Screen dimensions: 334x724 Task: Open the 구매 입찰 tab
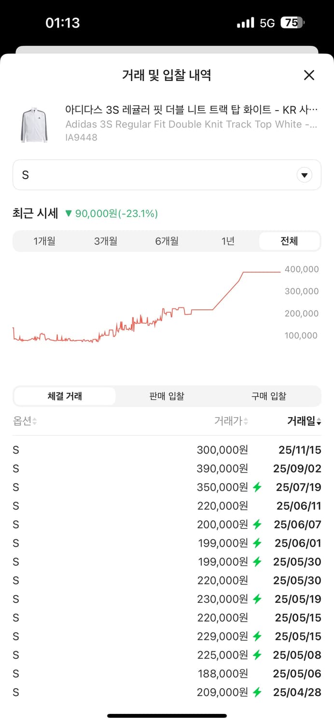pyautogui.click(x=269, y=396)
